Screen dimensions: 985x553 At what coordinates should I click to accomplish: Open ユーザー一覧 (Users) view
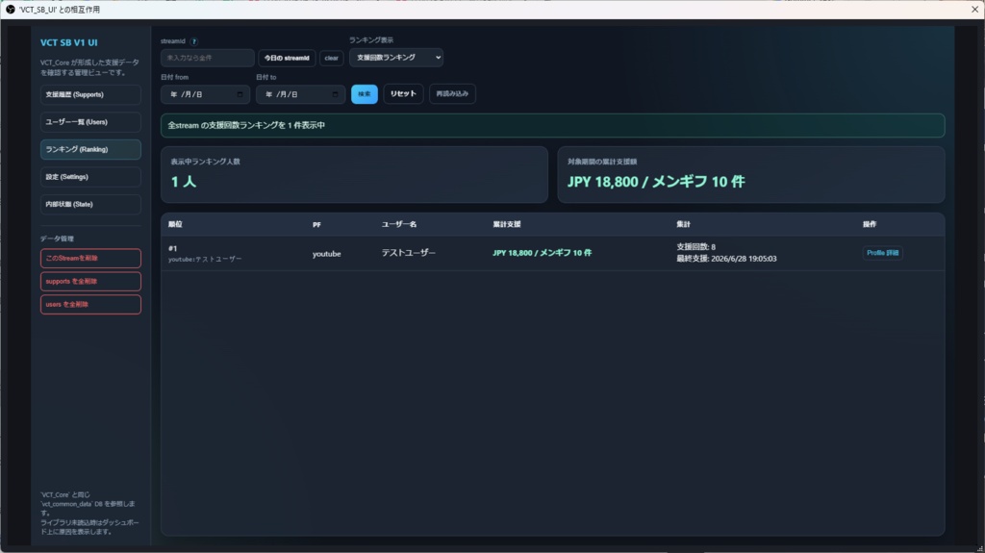pos(90,122)
